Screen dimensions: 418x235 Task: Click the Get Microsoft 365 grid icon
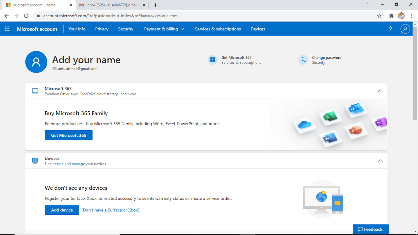tap(213, 60)
